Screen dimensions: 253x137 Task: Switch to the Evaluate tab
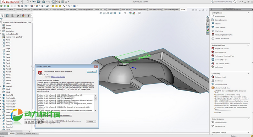(18, 10)
